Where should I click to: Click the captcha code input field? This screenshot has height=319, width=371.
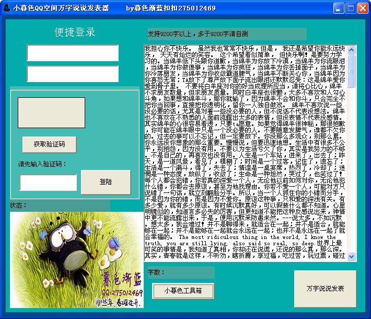(48, 183)
